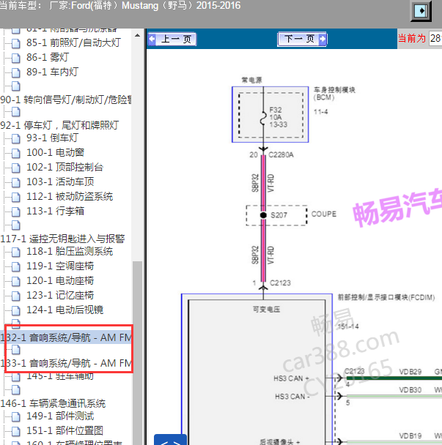Open tree item 89-1 车内灯

52,72
